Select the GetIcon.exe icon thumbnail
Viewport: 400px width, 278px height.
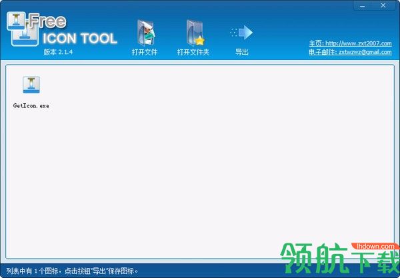tap(31, 85)
